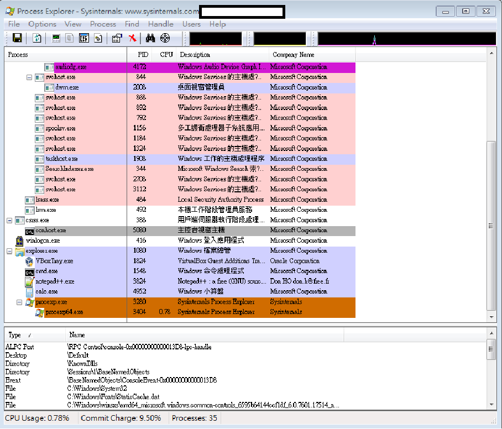This screenshot has height=429, width=502.
Task: Open the Find menu
Action: (132, 24)
